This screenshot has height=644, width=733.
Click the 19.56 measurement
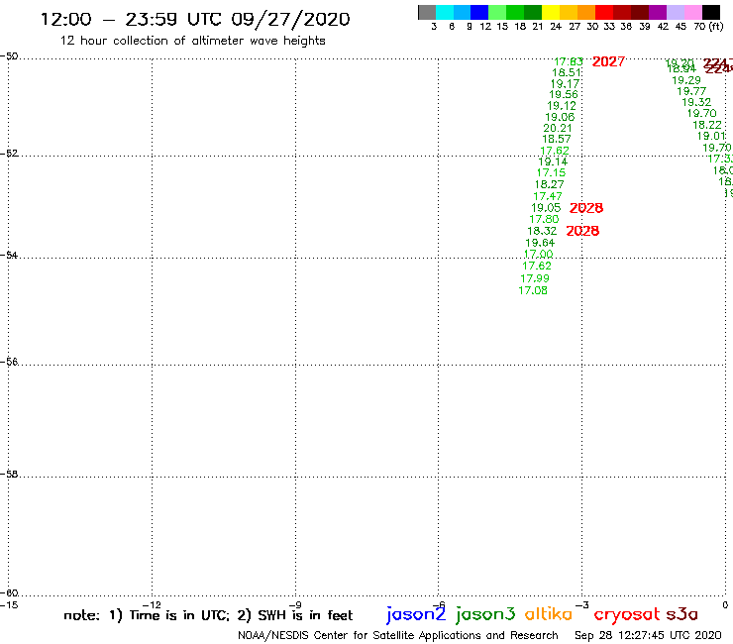click(564, 94)
